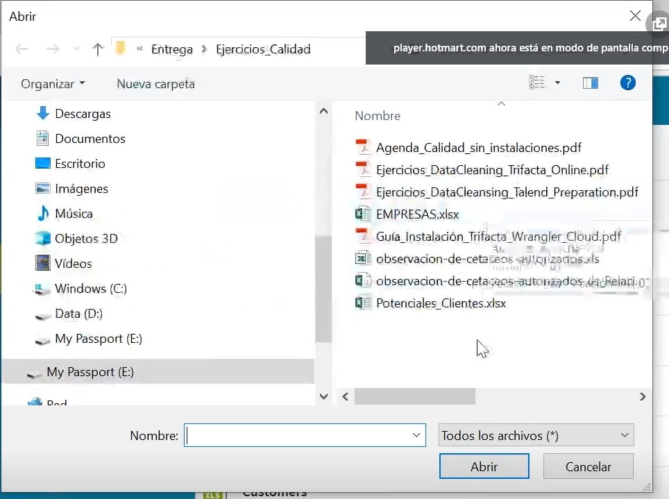Click the Excel icon of Potenciales_Clientes.xlsx
The width and height of the screenshot is (669, 499).
pos(363,302)
